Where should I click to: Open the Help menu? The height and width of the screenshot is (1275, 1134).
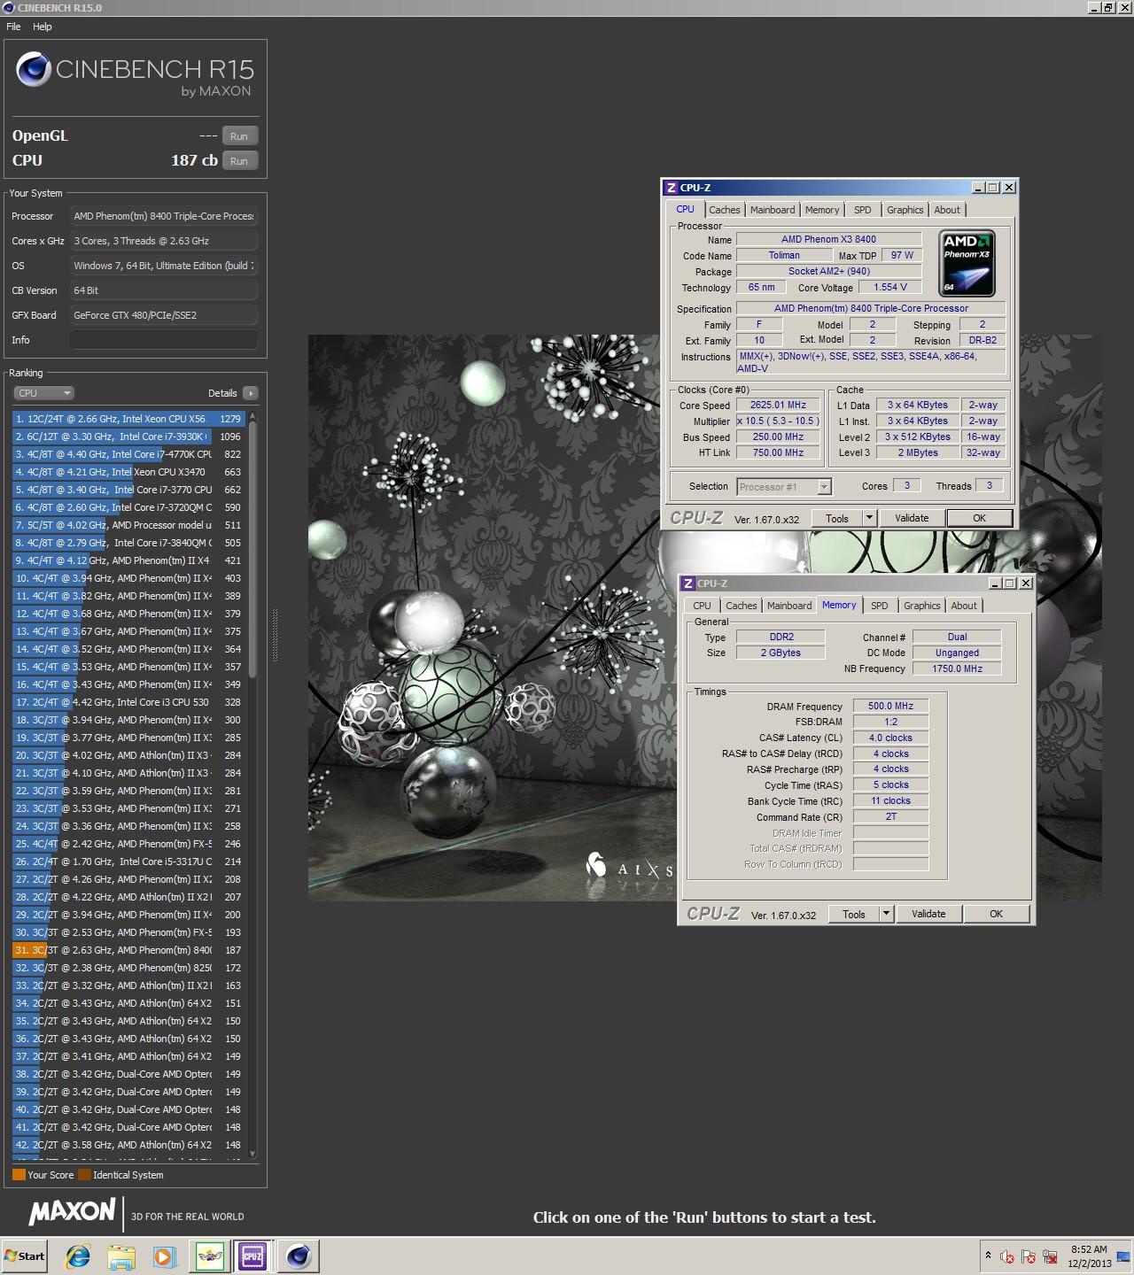click(43, 27)
